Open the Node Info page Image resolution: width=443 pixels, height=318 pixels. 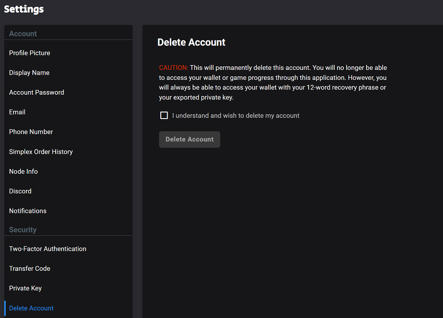pyautogui.click(x=68, y=172)
